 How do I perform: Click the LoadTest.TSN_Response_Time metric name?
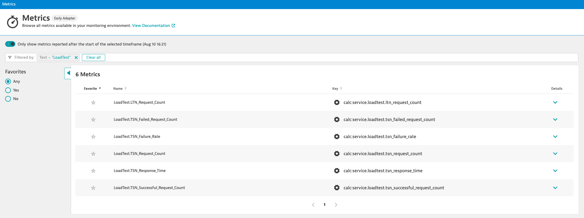click(x=140, y=171)
